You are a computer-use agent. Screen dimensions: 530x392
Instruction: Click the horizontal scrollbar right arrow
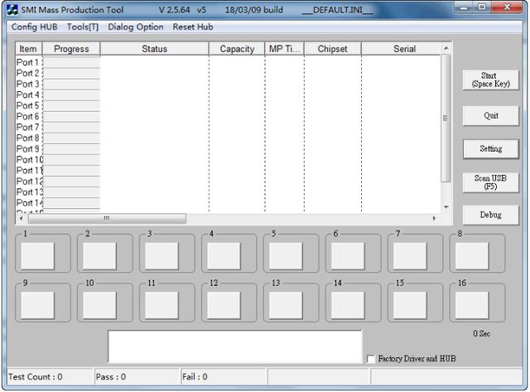point(434,218)
